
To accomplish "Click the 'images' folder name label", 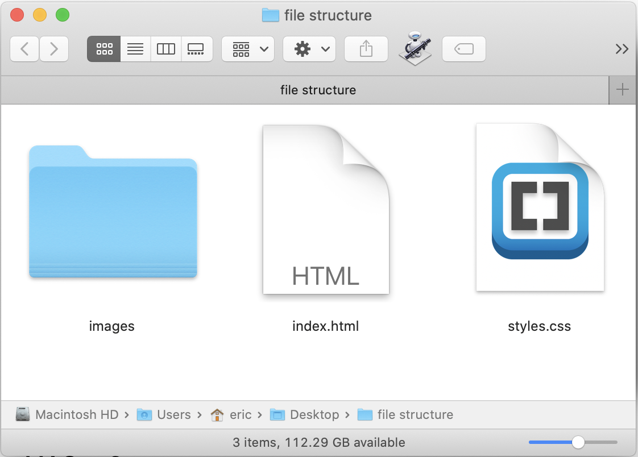I will click(x=111, y=326).
